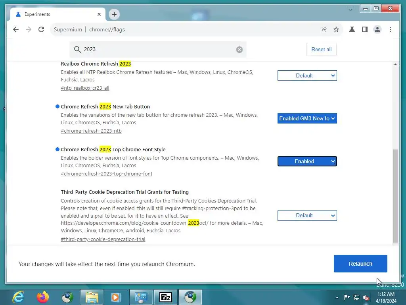Show hidden tray icons arrow
This screenshot has width=406, height=305.
click(337, 297)
